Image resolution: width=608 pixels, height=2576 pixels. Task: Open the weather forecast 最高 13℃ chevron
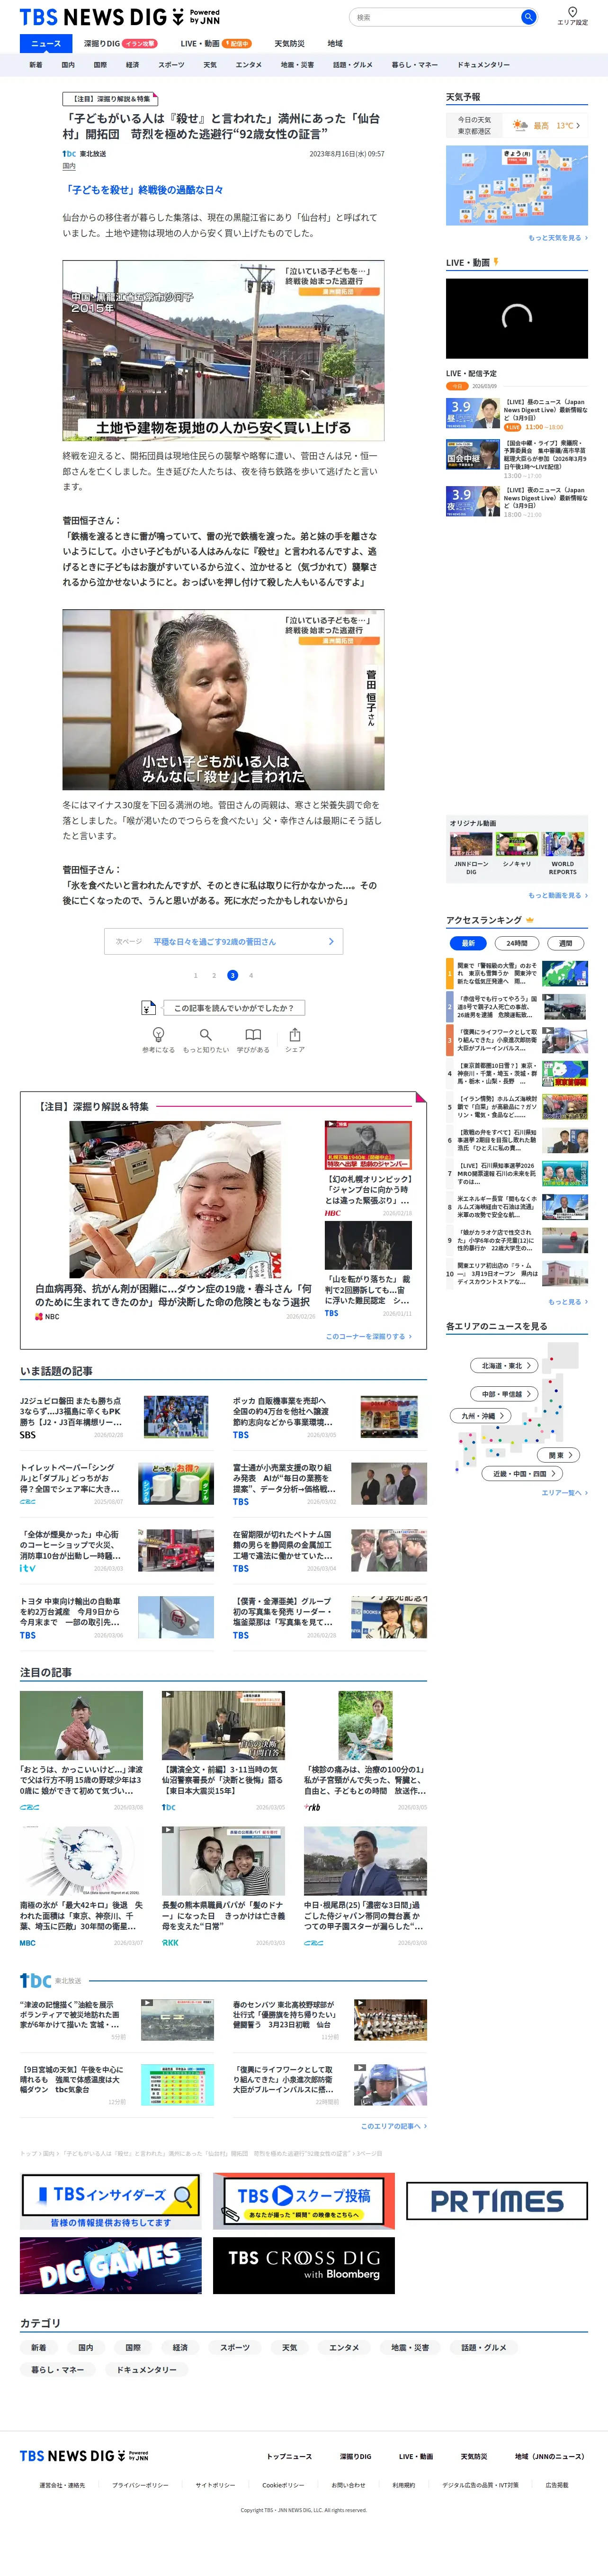tap(578, 126)
